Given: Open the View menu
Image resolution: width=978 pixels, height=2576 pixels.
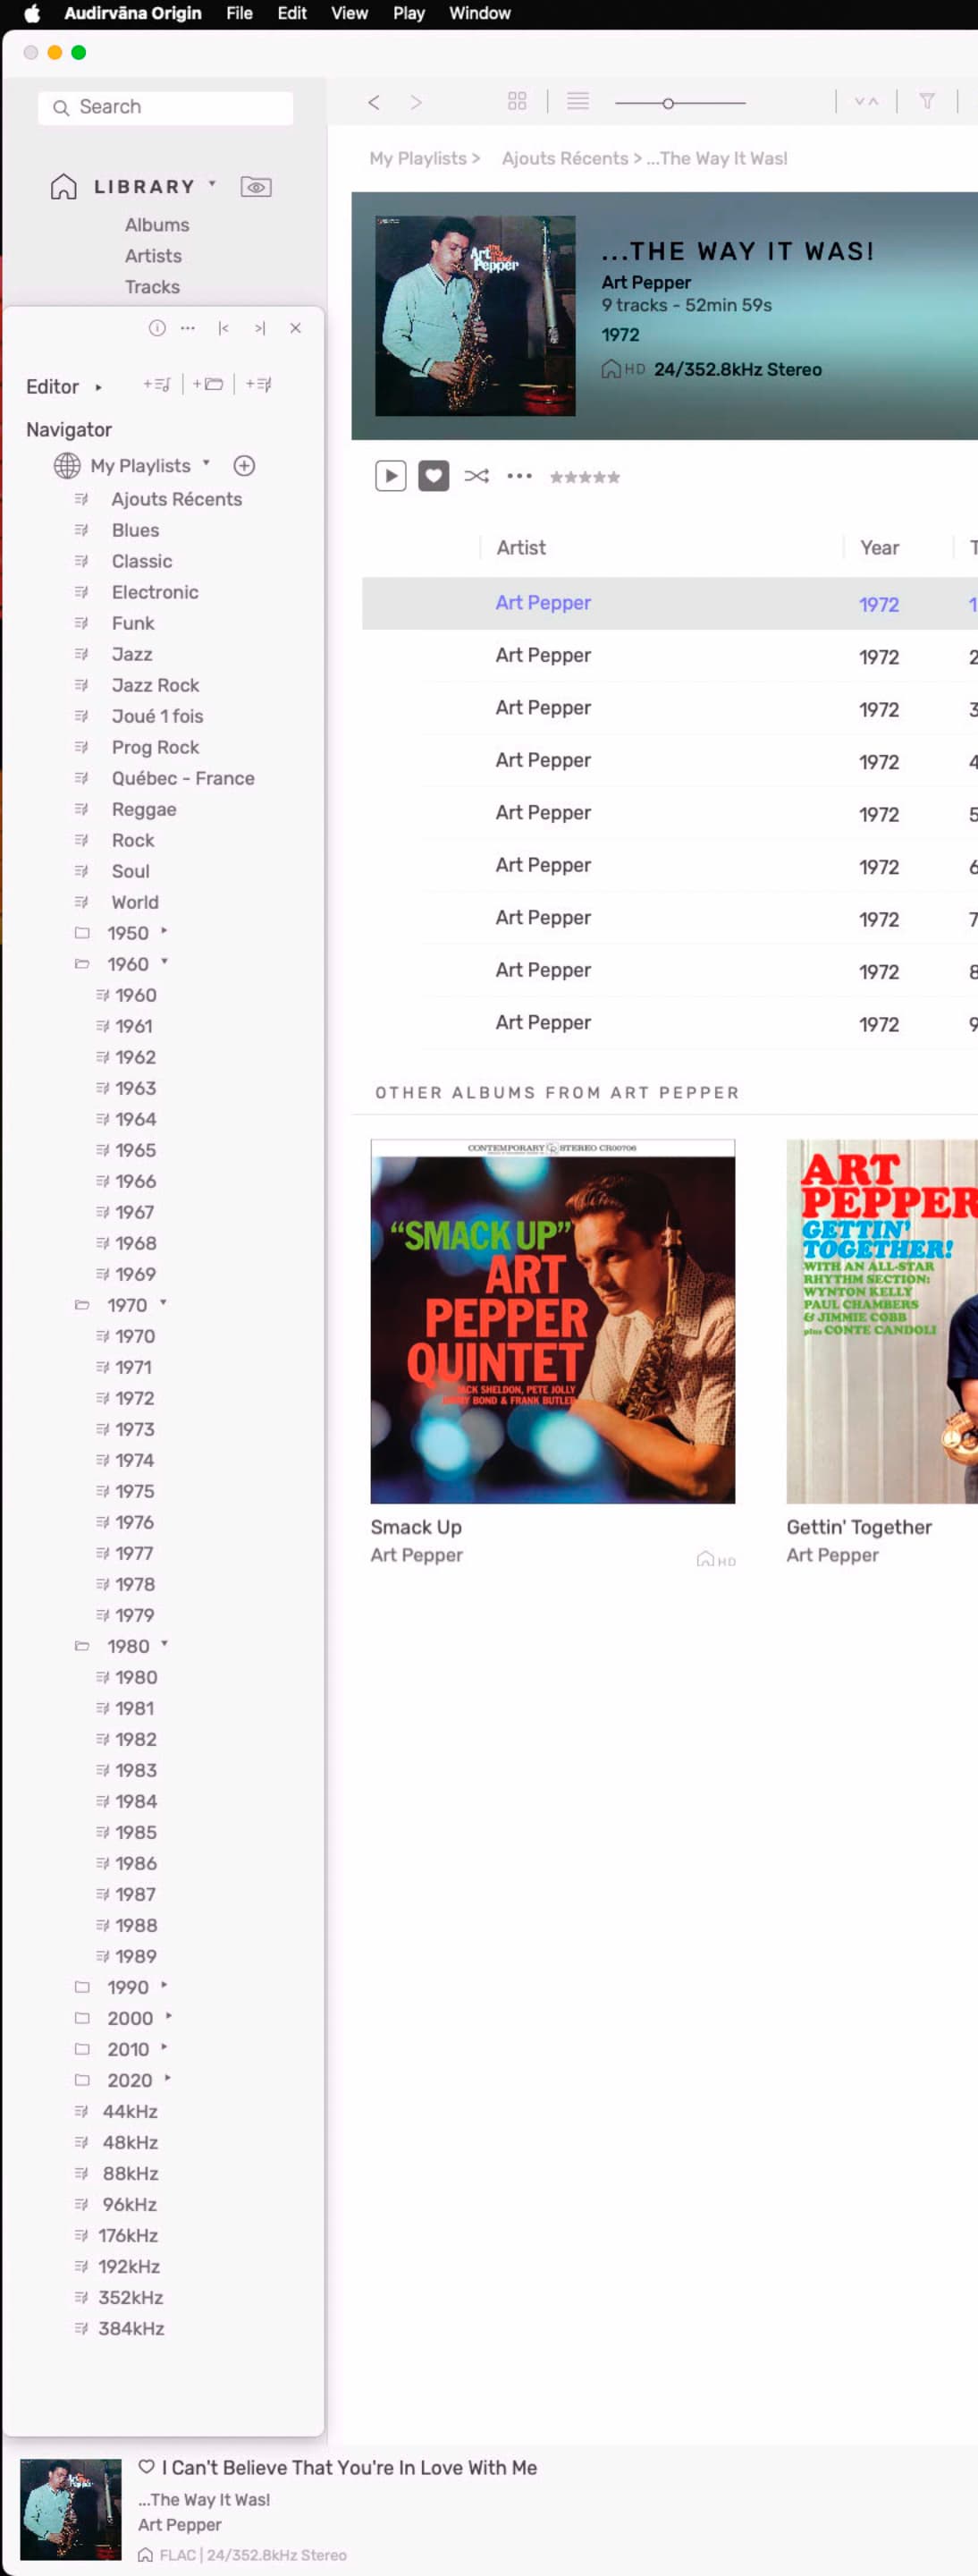Looking at the screenshot, I should click(350, 13).
